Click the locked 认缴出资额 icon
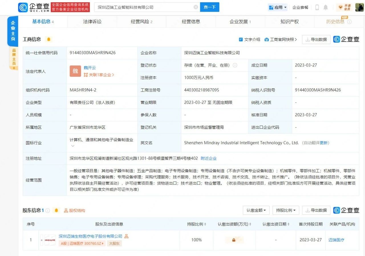 point(234,240)
